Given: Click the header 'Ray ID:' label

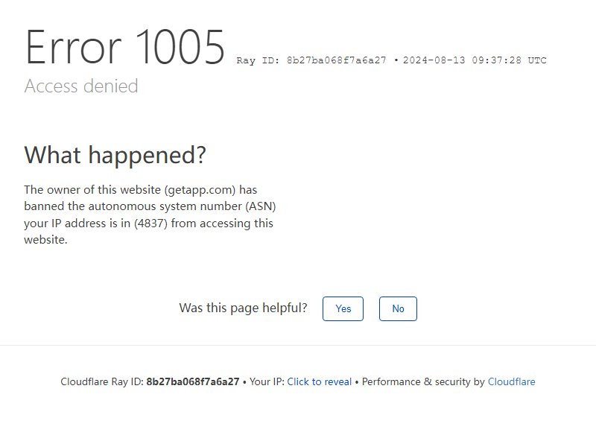Looking at the screenshot, I should (258, 60).
